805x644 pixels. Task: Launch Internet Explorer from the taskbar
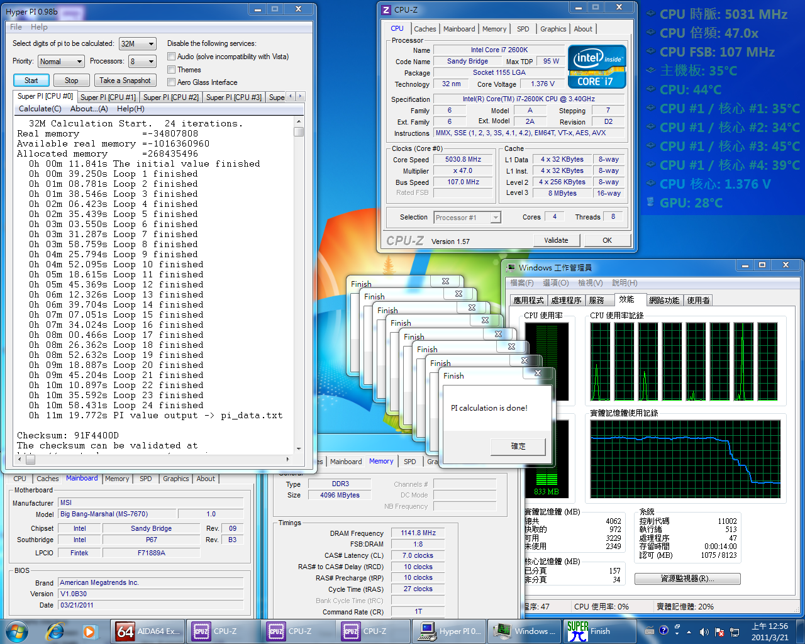tap(55, 631)
